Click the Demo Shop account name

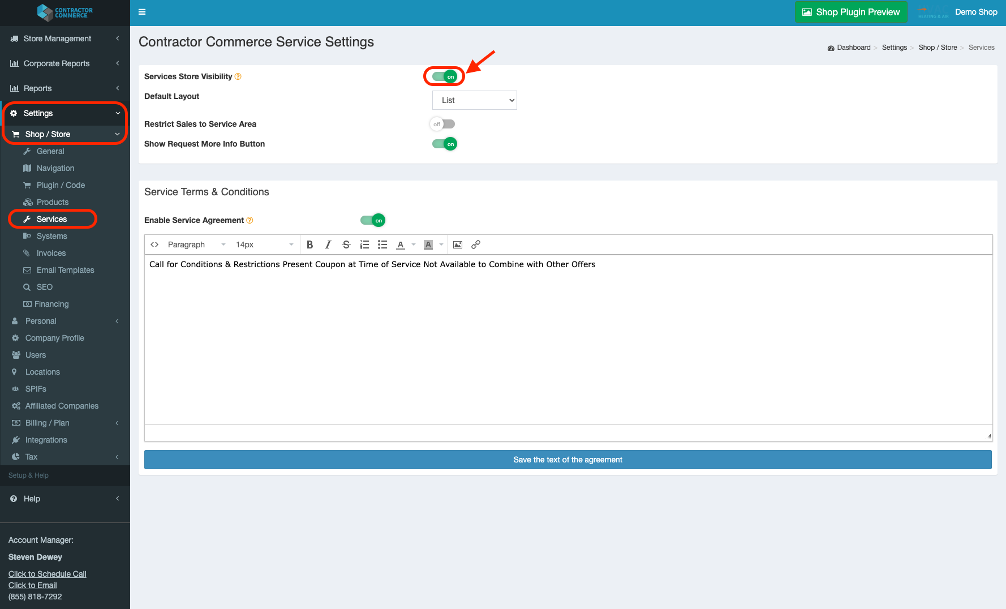(976, 12)
